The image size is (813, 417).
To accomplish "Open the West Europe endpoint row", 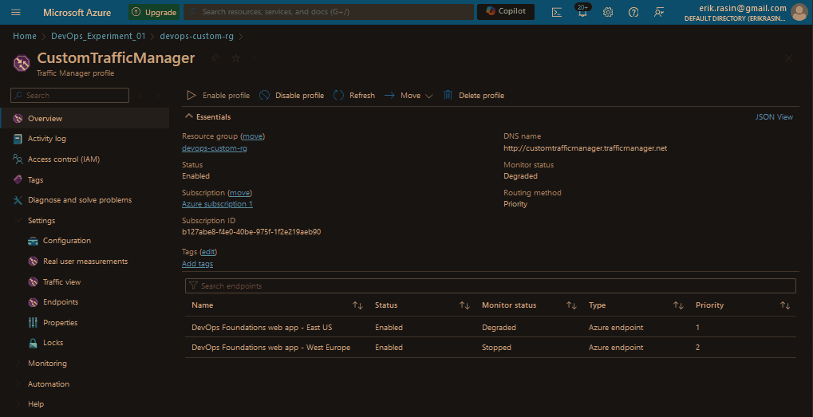I will tap(490, 348).
